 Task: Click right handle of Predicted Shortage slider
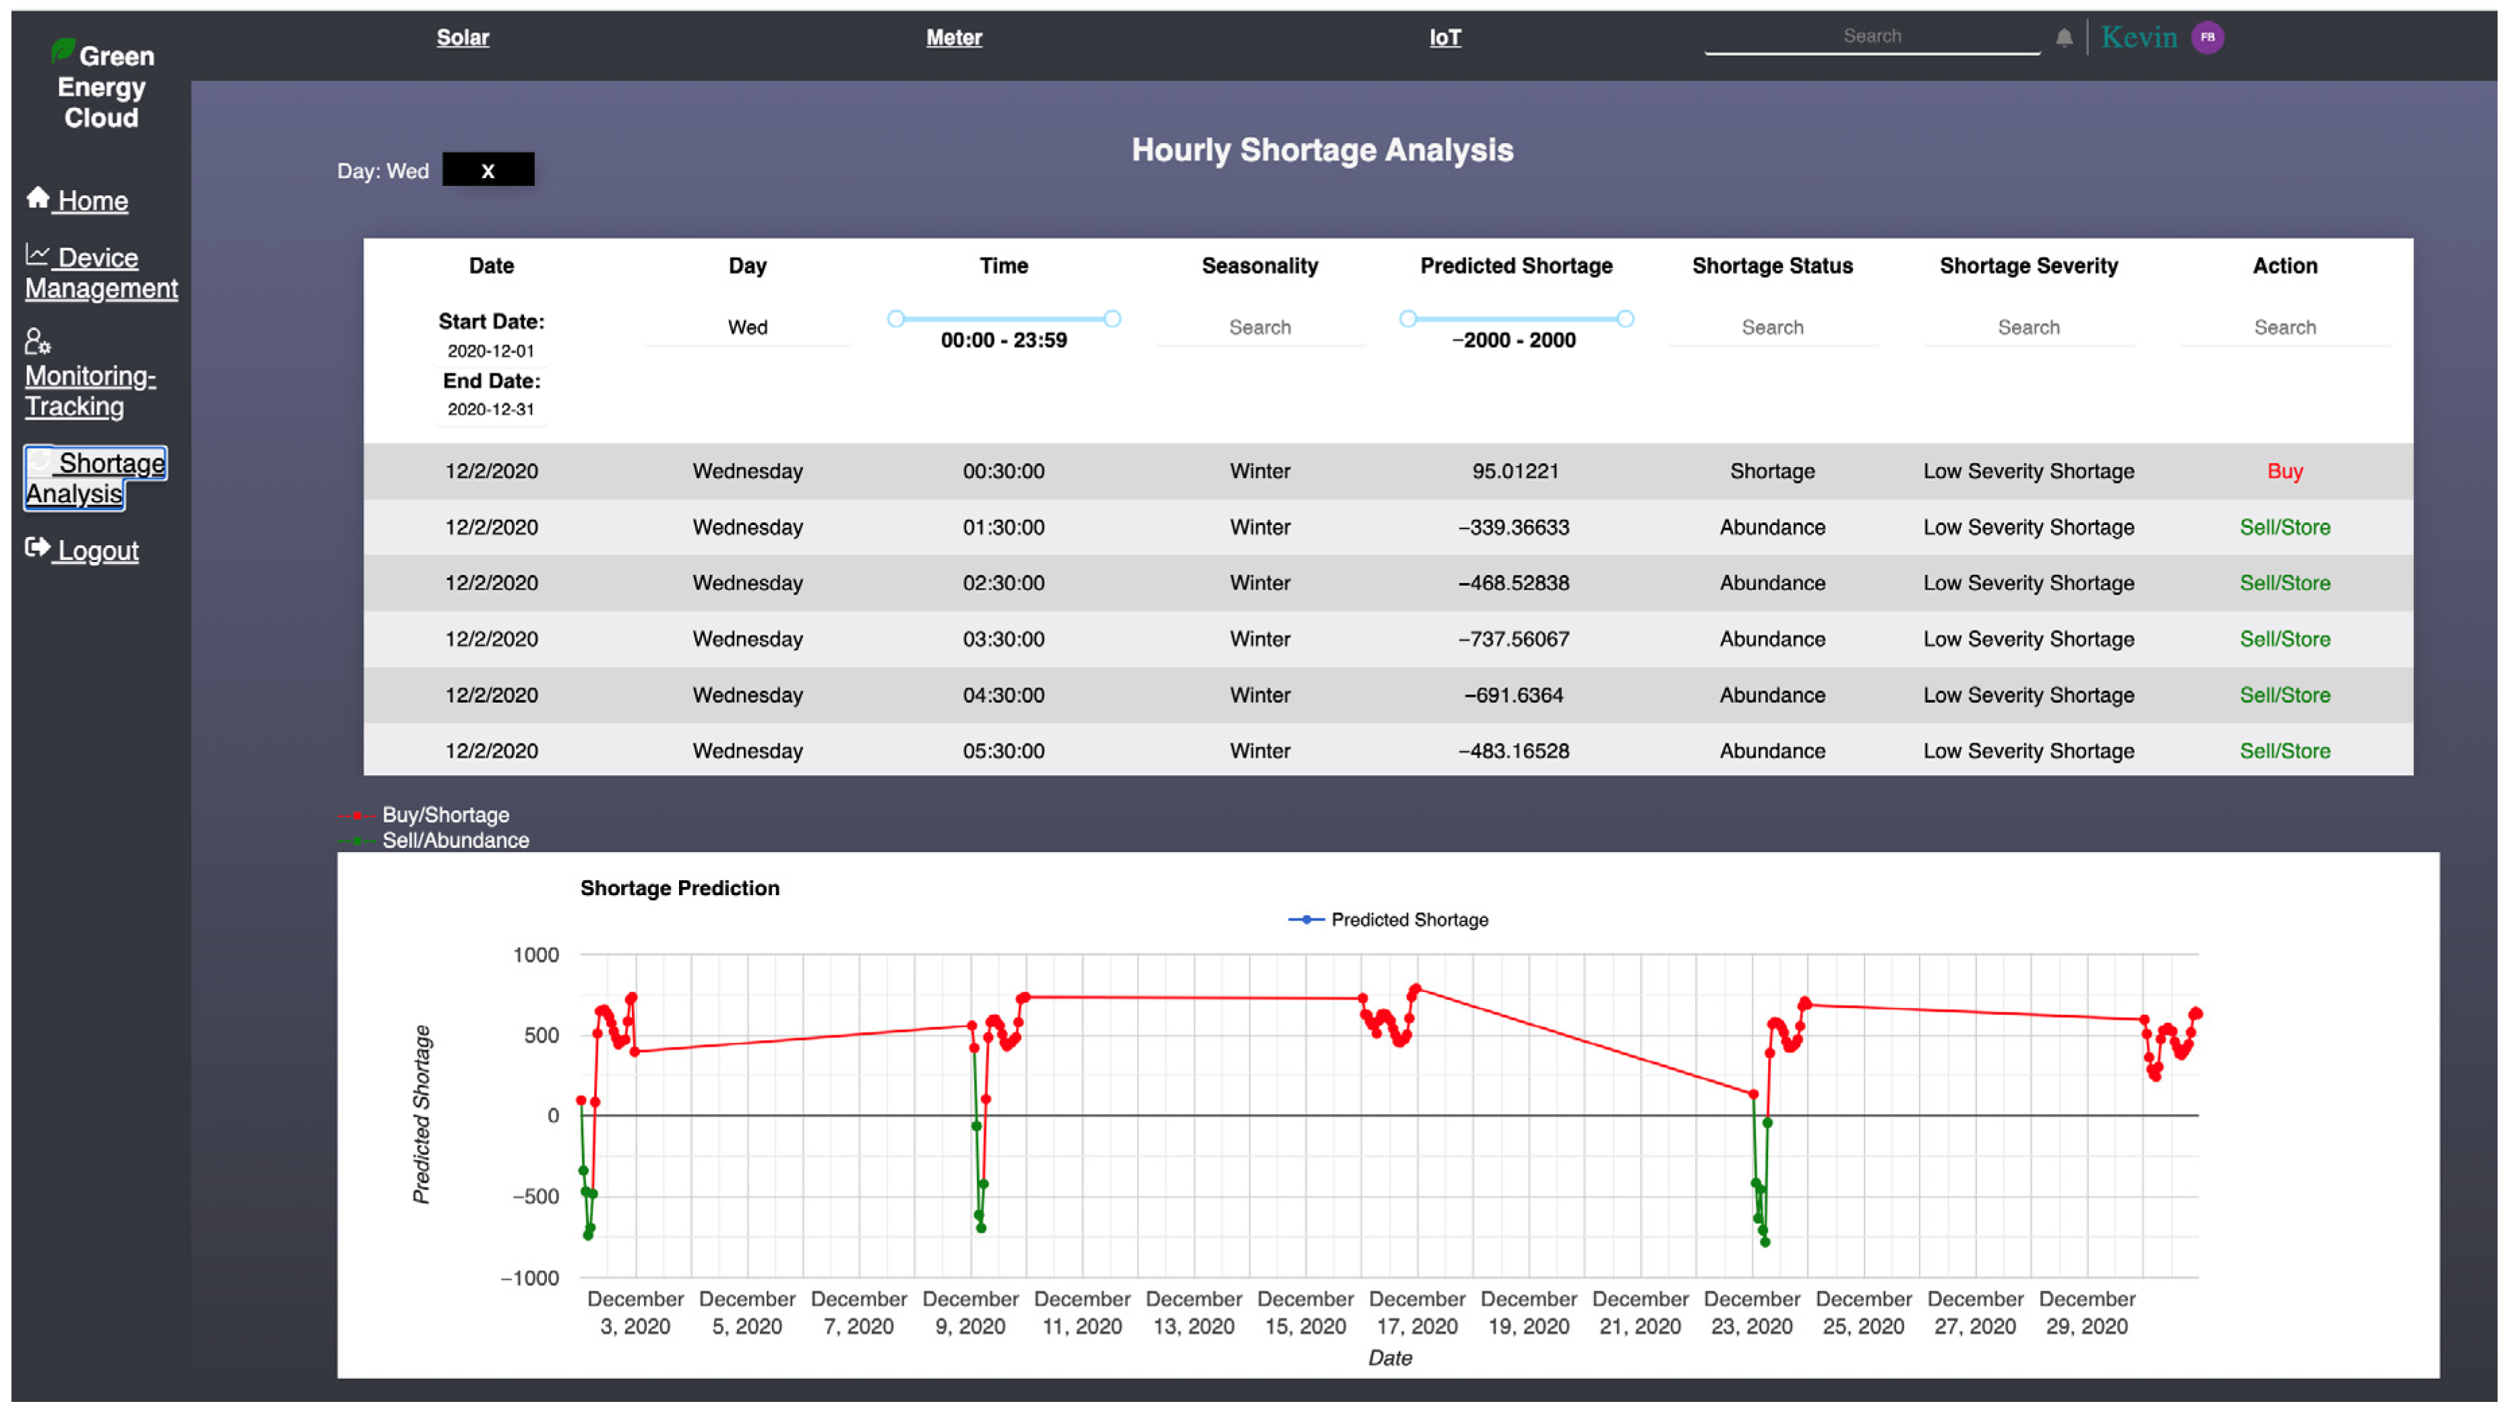(x=1625, y=319)
